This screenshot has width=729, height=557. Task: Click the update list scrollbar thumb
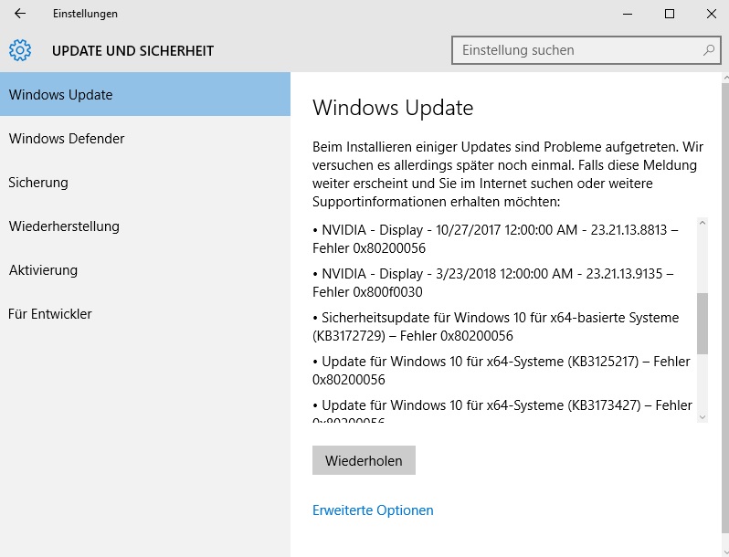[x=703, y=322]
